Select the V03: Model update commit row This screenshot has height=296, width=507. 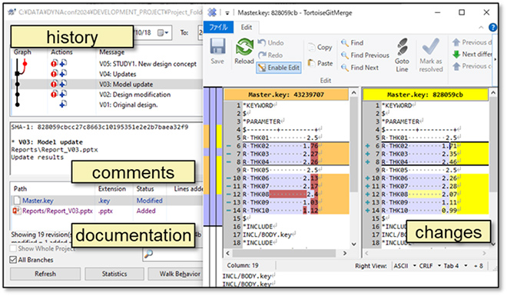pos(107,84)
